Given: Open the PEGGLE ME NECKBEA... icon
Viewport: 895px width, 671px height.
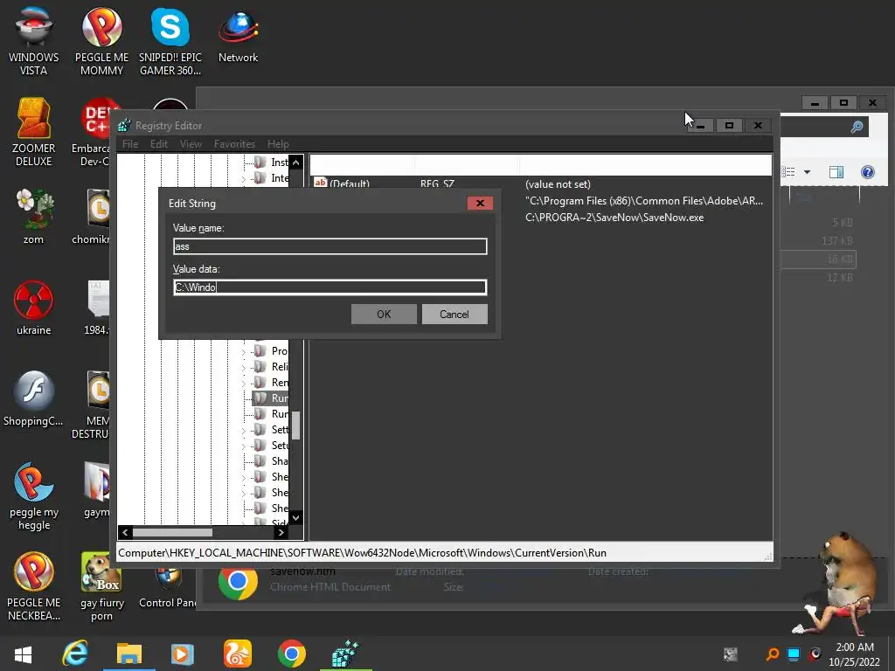Looking at the screenshot, I should [x=34, y=586].
